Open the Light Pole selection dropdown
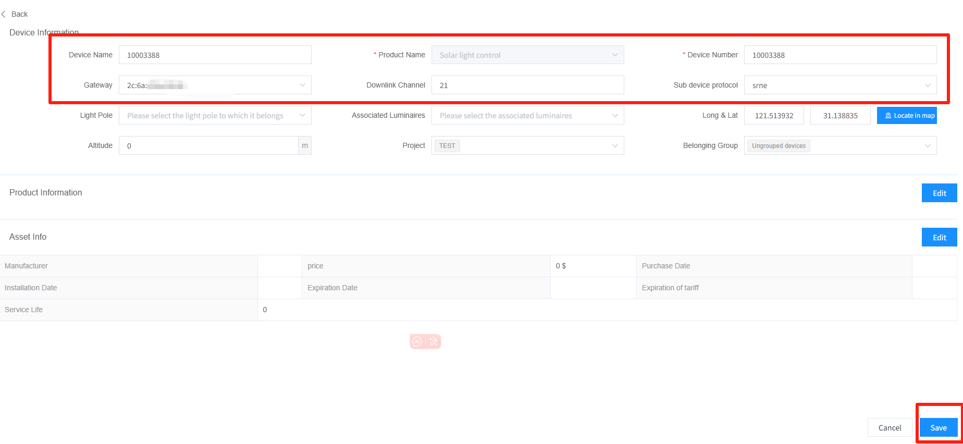This screenshot has height=444, width=963. (x=215, y=115)
